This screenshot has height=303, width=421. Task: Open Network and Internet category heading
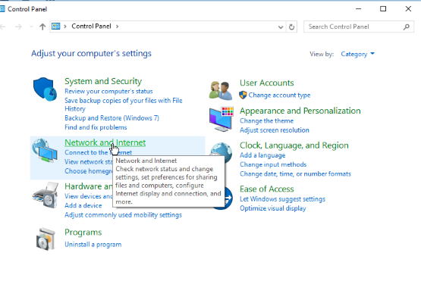[105, 142]
